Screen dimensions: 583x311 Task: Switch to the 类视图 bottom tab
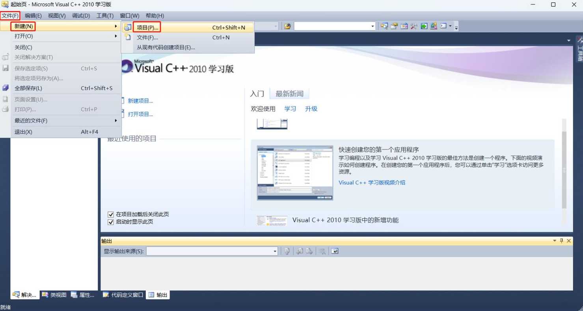click(54, 295)
